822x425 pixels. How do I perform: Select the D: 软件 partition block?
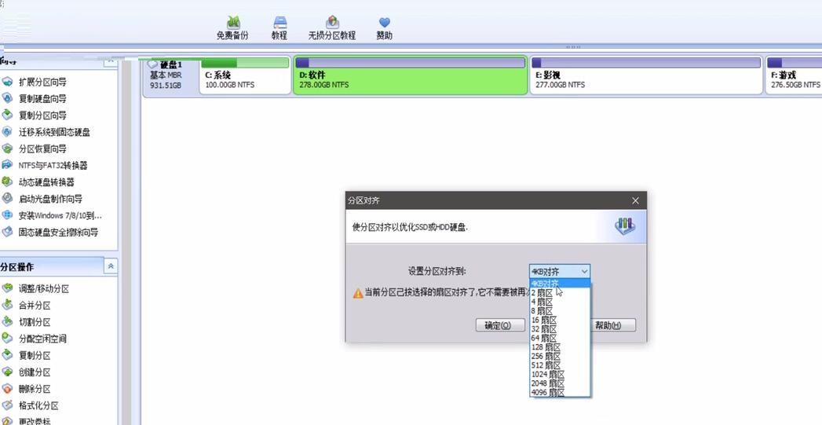(x=410, y=75)
